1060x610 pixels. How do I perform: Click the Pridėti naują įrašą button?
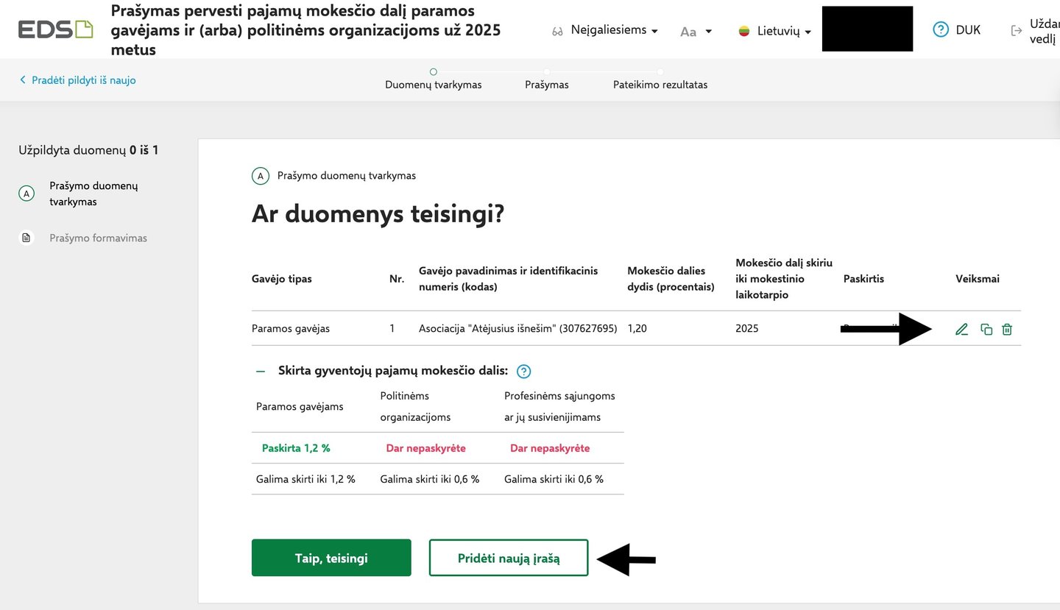[509, 558]
